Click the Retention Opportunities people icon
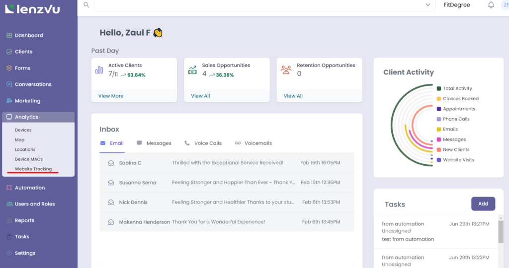Viewport: 509px width, 268px height. point(286,70)
